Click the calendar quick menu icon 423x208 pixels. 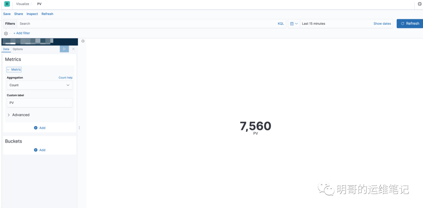294,24
